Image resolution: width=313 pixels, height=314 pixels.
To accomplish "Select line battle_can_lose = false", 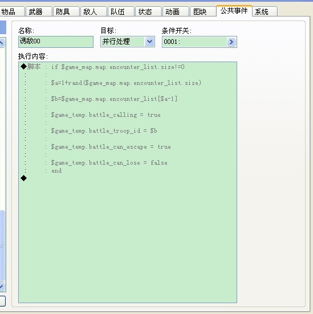I will 128,162.
